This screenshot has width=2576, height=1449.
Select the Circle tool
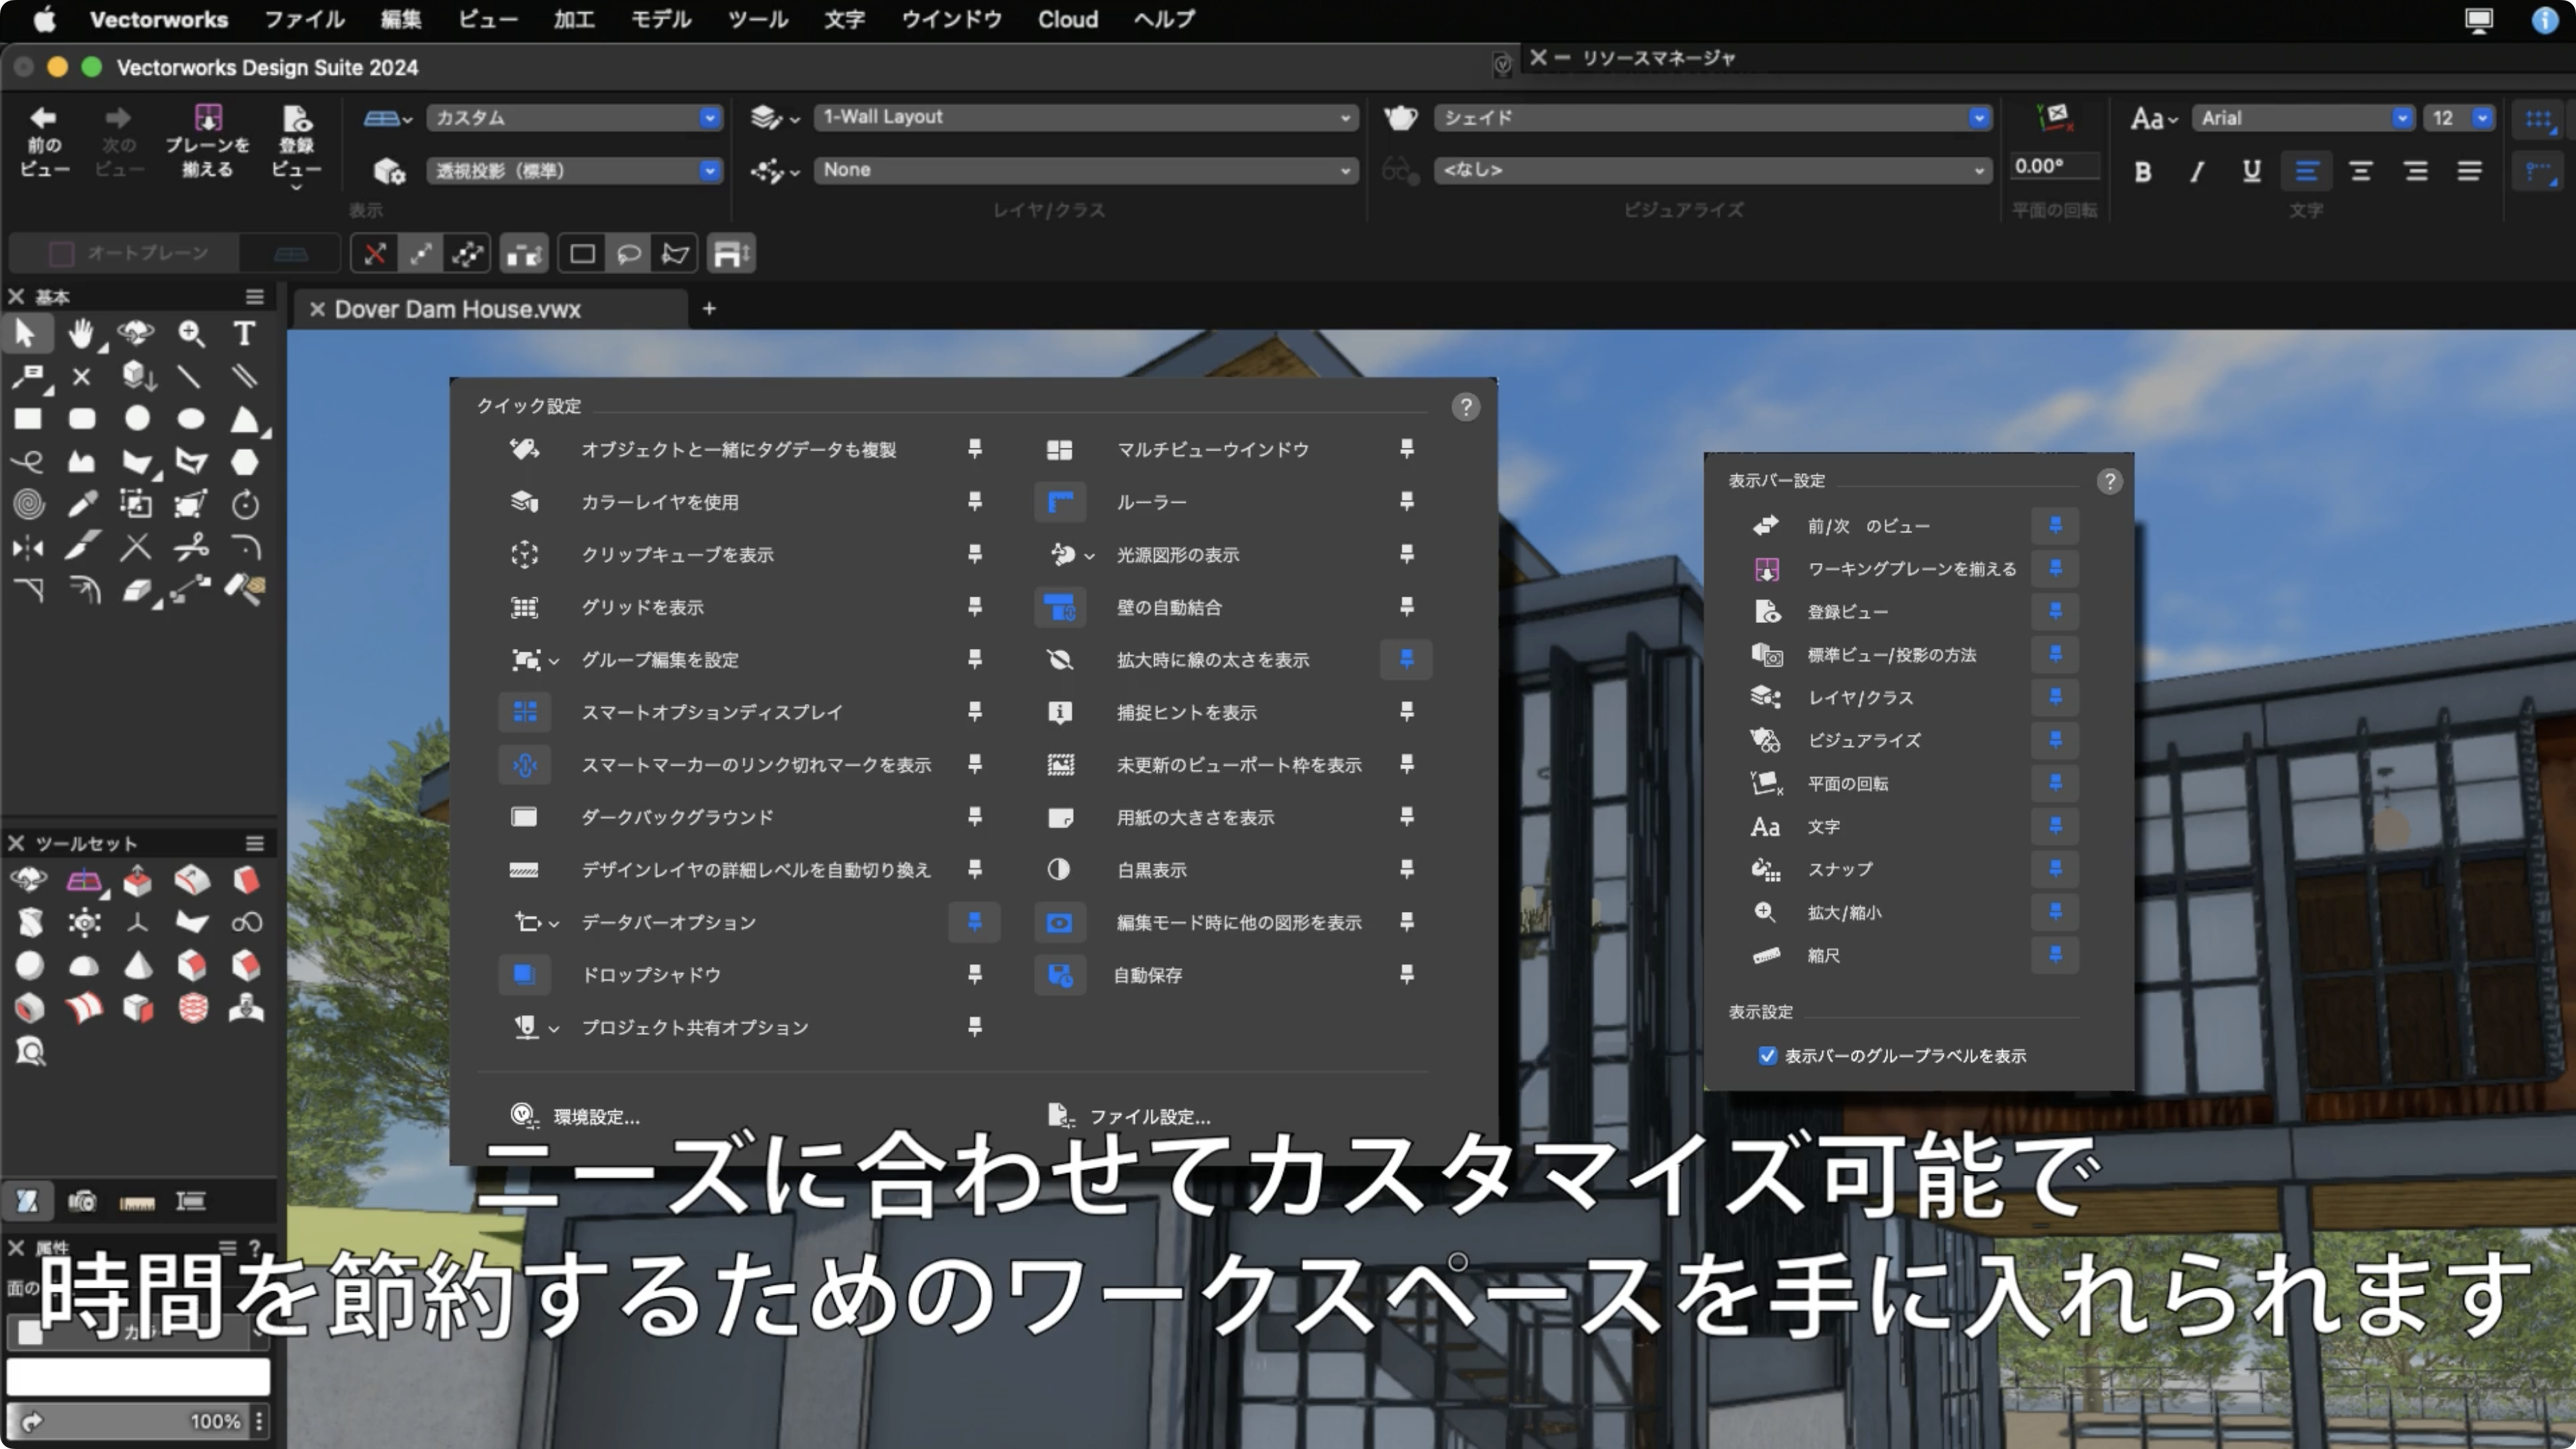[x=137, y=419]
